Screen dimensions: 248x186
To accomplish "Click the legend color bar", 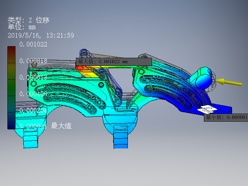I will click(x=11, y=88).
